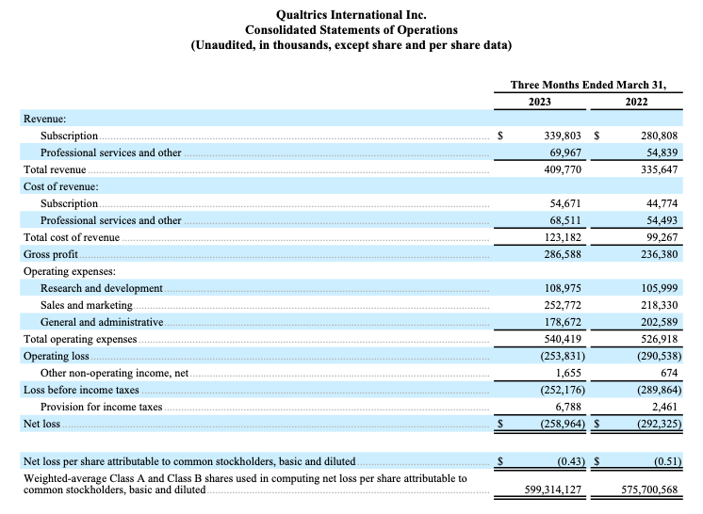Select research and development 108,975

[563, 288]
